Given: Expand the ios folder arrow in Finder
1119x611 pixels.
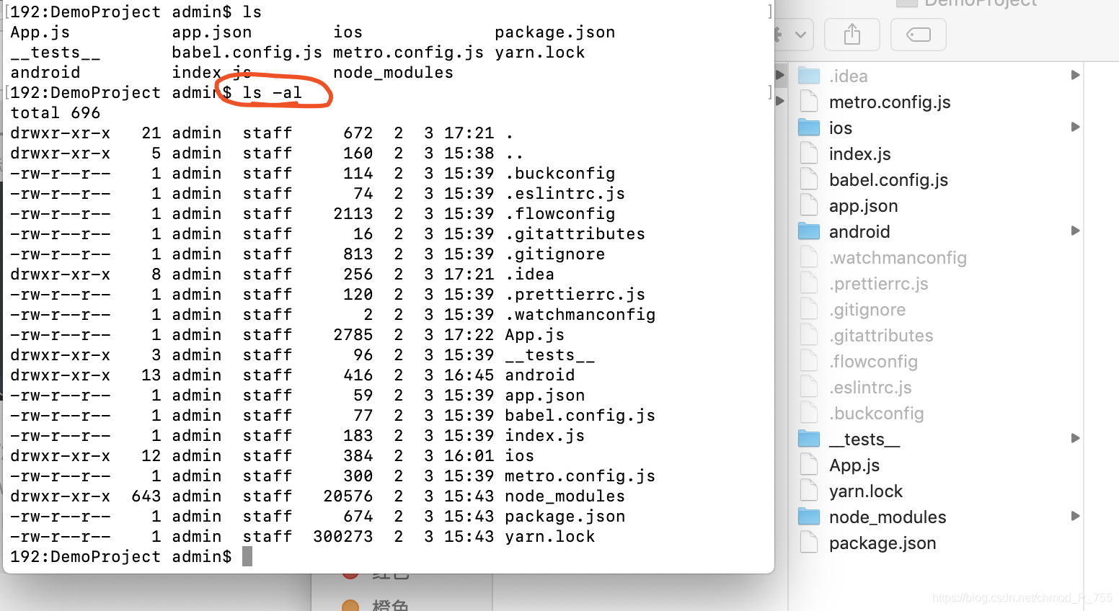Looking at the screenshot, I should point(1075,127).
